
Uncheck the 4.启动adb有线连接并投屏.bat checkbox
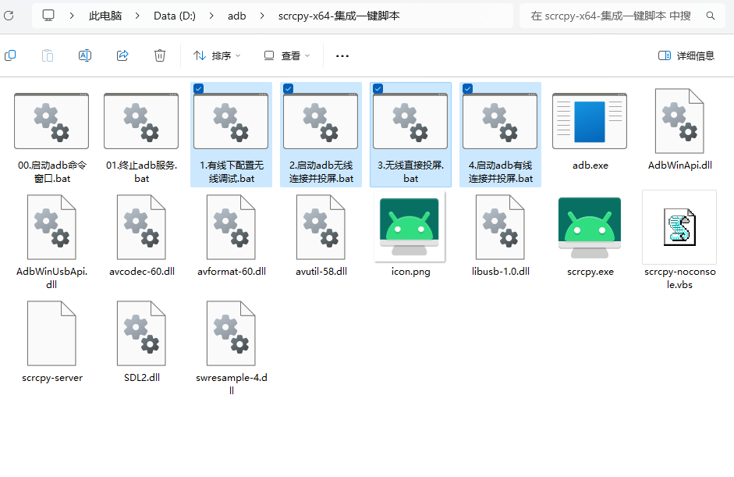coord(468,88)
